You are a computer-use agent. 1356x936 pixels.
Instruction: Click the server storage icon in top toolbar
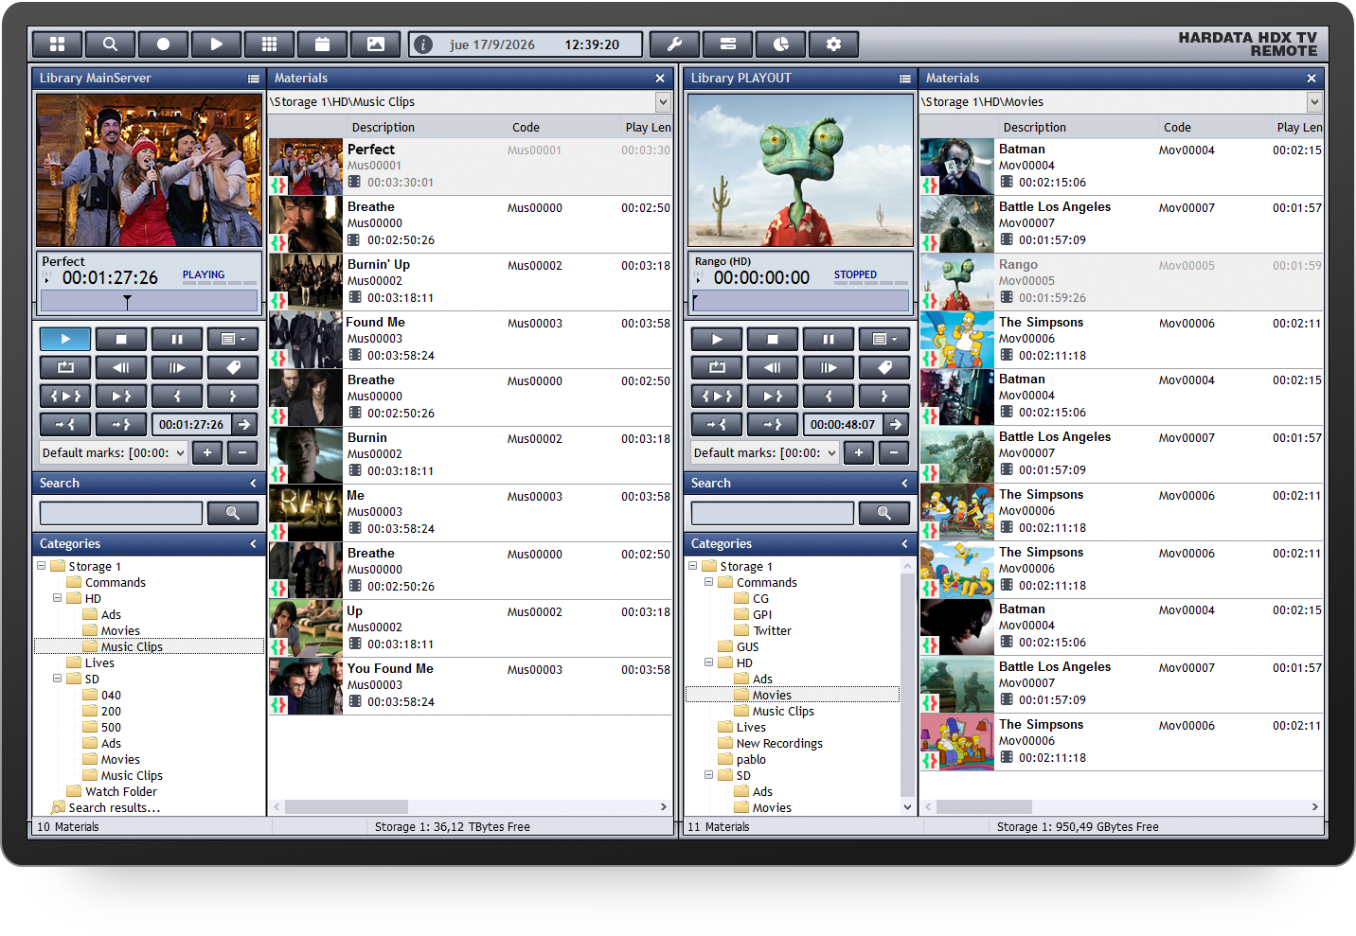728,44
